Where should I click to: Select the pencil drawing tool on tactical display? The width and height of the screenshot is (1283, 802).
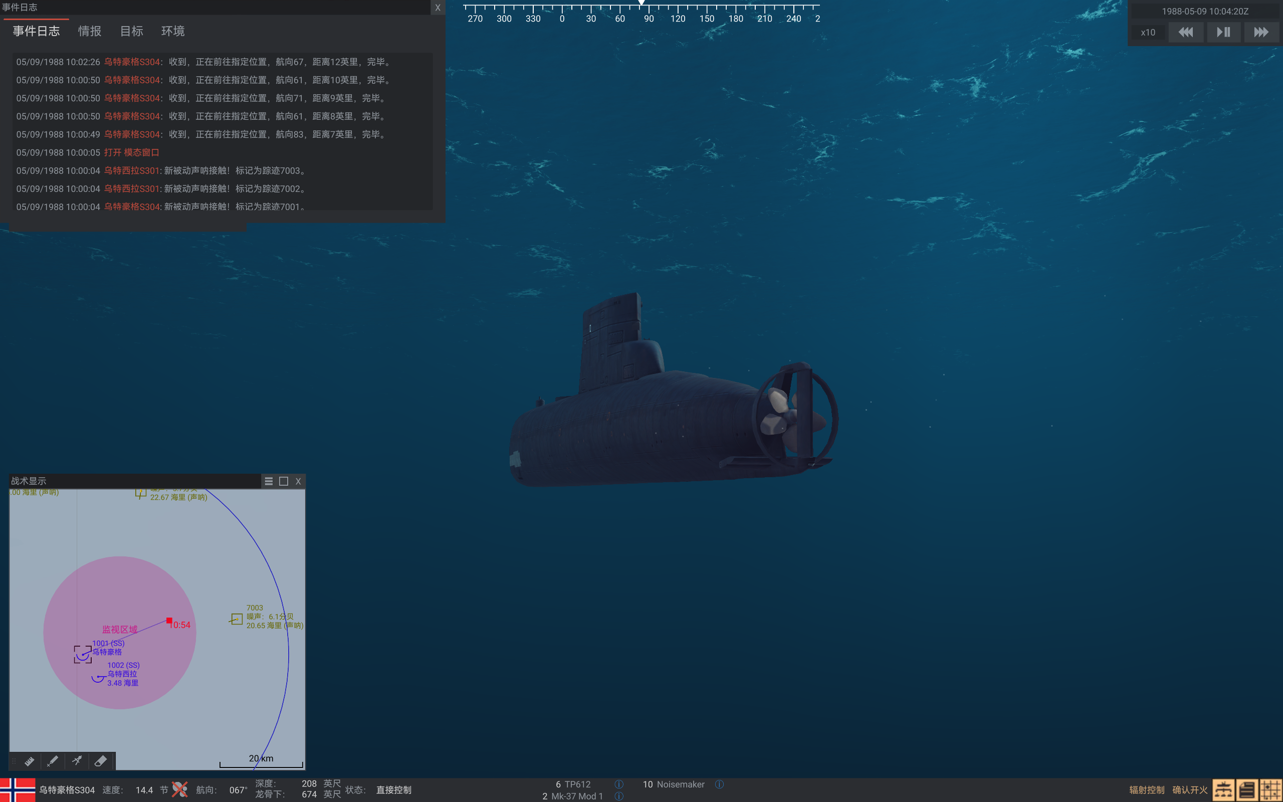(53, 760)
